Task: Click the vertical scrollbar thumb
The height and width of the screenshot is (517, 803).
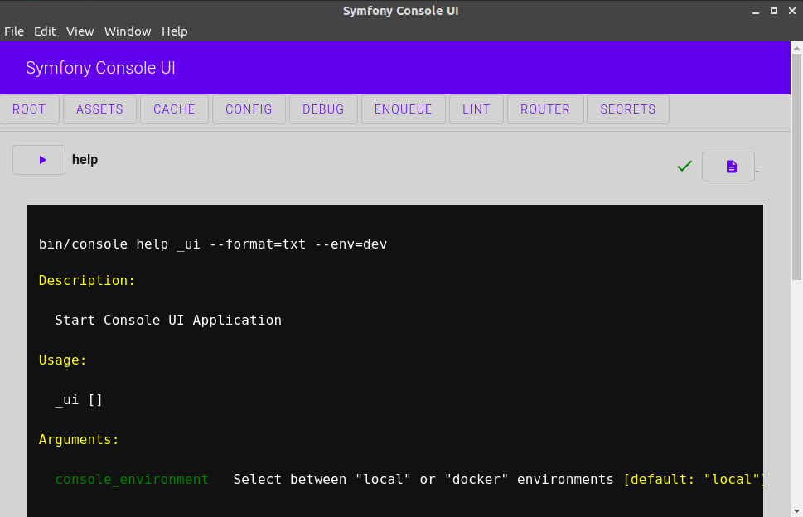Action: (x=796, y=167)
